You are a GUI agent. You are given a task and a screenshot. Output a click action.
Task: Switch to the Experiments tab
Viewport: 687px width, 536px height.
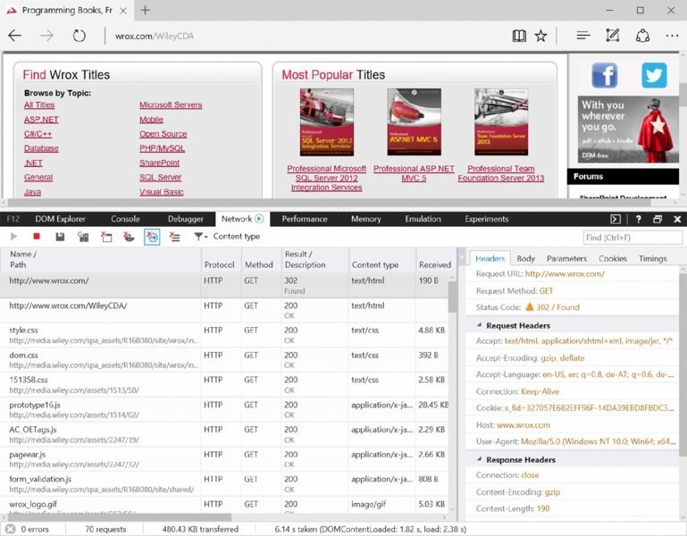pyautogui.click(x=486, y=219)
